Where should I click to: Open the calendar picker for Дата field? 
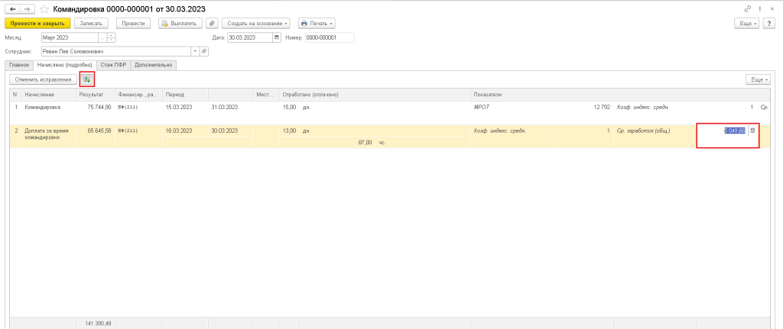tap(276, 37)
